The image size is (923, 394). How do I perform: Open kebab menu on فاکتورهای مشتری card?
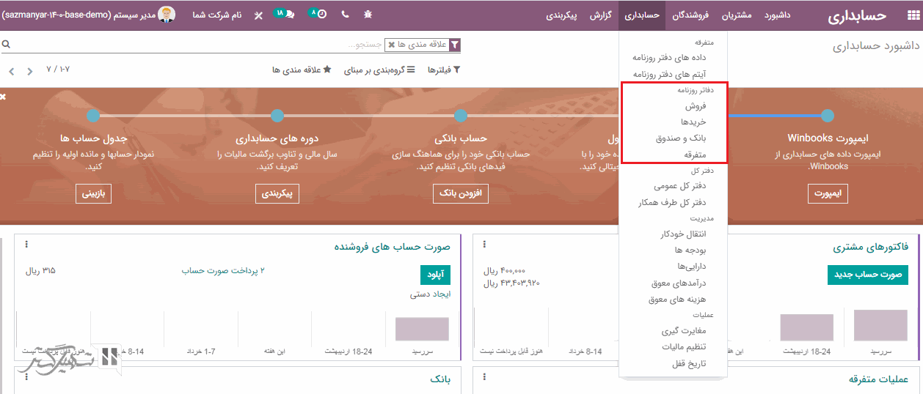tap(485, 245)
